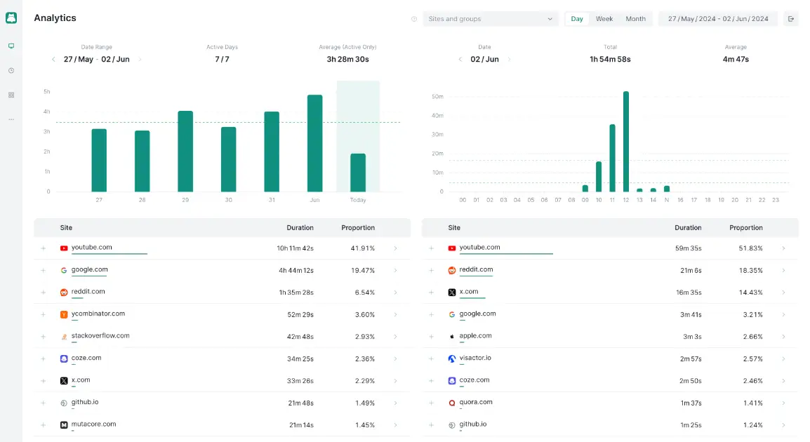This screenshot has height=442, width=810.
Task: Go to previous week in Date Range
Action: [53, 60]
